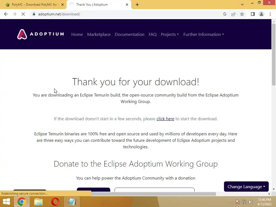Viewport: 276px width, 207px height.
Task: Open the tab search chevron
Action: (x=242, y=5)
